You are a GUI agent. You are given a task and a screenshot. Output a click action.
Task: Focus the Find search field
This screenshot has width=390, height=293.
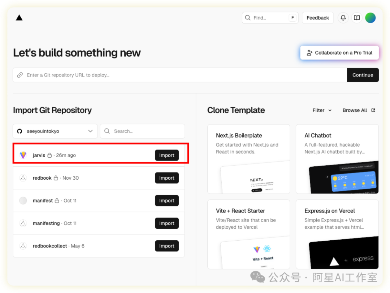pos(270,18)
